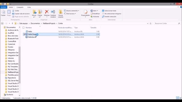This screenshot has height=102, width=182.
Task: Open the Abrir dropdown arrow
Action: tap(98, 11)
